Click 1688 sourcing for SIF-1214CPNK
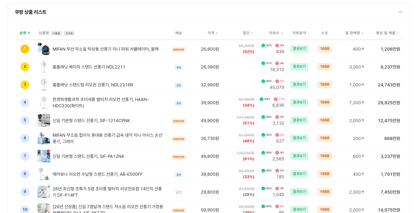The width and height of the screenshot is (416, 213). click(x=324, y=120)
